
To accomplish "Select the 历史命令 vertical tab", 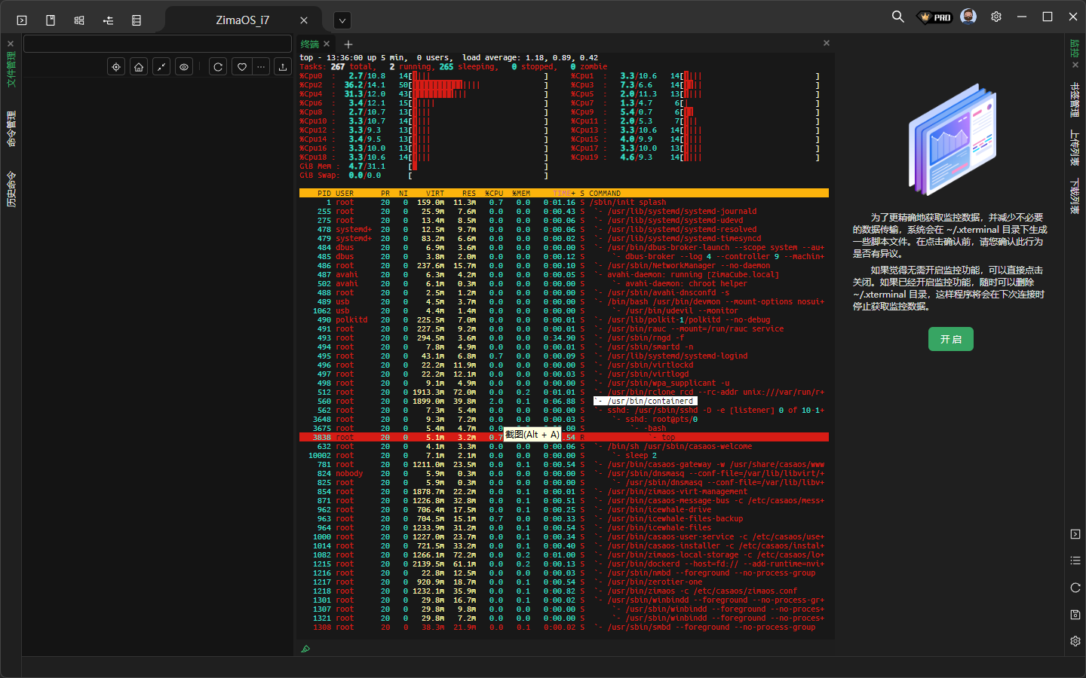I will coord(11,189).
